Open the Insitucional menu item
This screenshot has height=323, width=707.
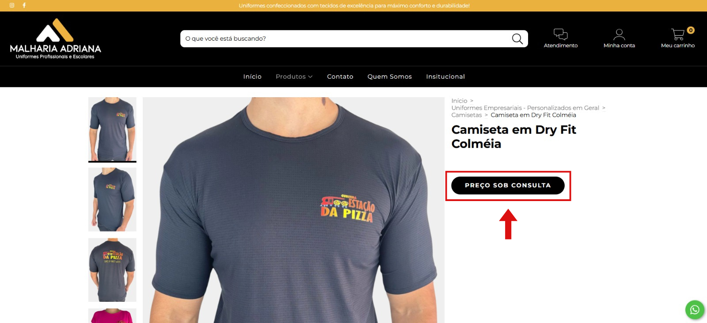(x=445, y=76)
